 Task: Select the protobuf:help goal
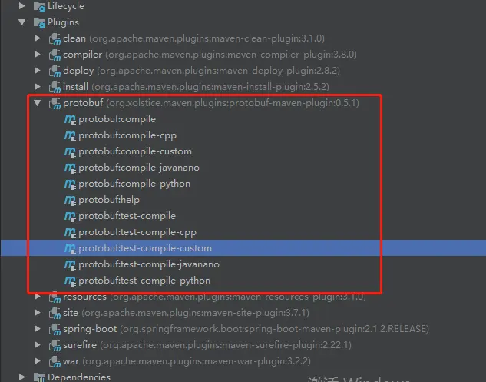109,200
